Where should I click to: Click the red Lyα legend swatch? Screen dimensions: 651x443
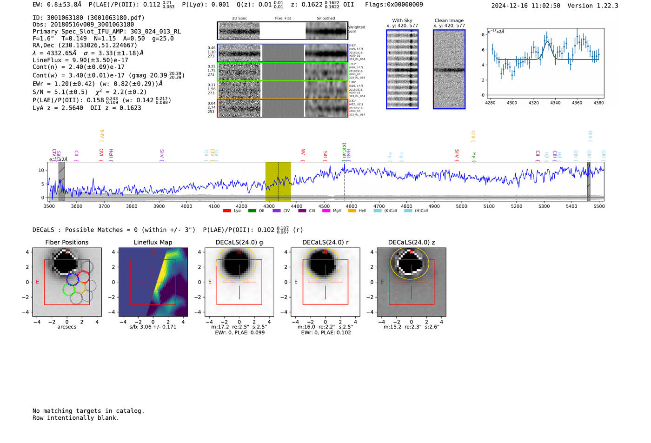click(x=227, y=211)
